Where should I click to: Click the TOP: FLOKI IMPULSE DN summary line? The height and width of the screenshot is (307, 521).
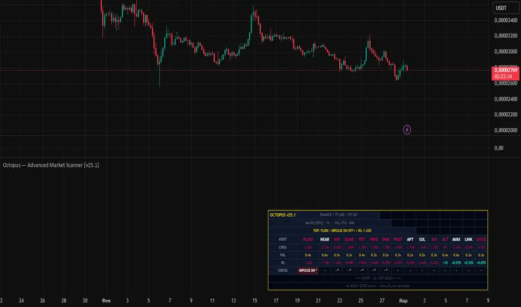(342, 231)
